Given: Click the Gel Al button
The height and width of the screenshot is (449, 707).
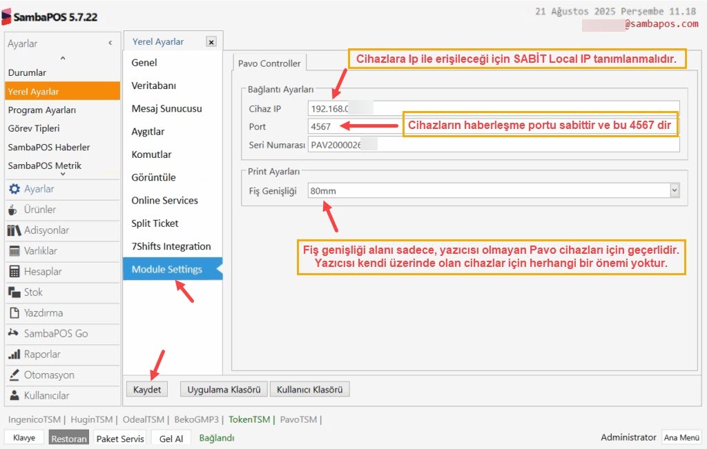Looking at the screenshot, I should pos(171,438).
